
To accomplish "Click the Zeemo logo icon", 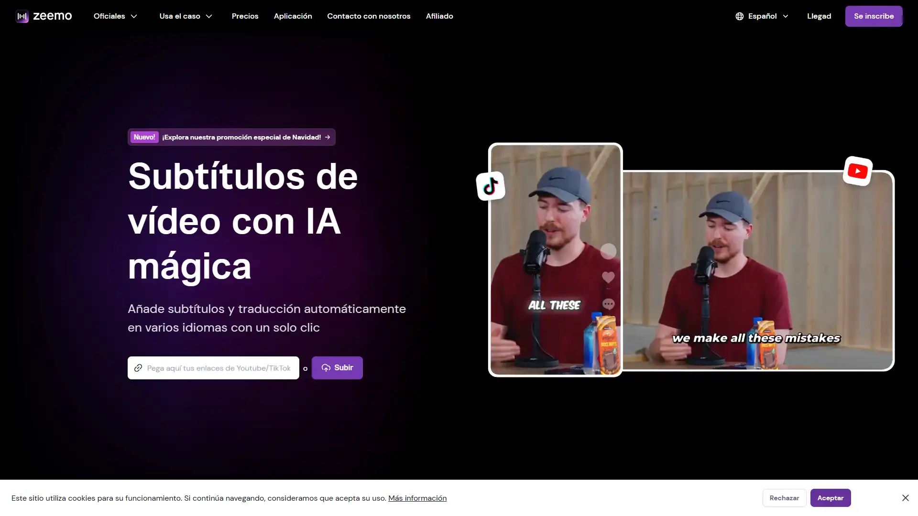I will coord(22,16).
